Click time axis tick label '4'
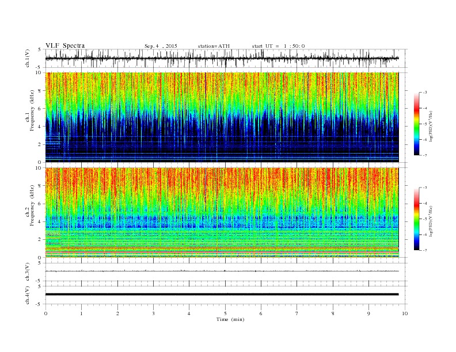456x352 pixels. pyautogui.click(x=189, y=313)
